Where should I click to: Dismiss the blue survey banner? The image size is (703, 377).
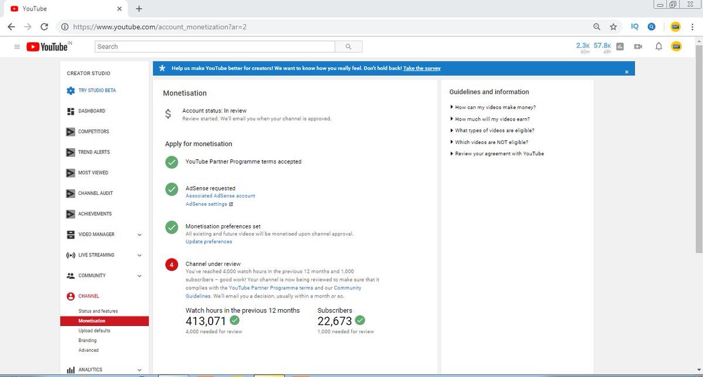tap(626, 71)
